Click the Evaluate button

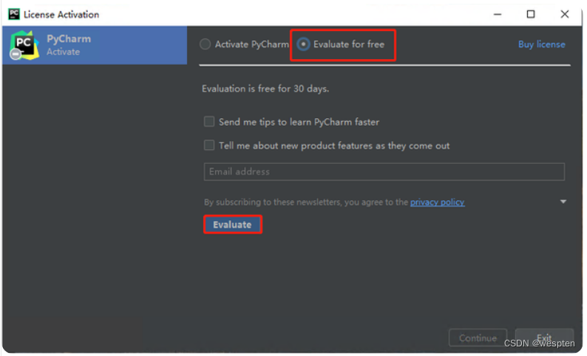tap(232, 225)
